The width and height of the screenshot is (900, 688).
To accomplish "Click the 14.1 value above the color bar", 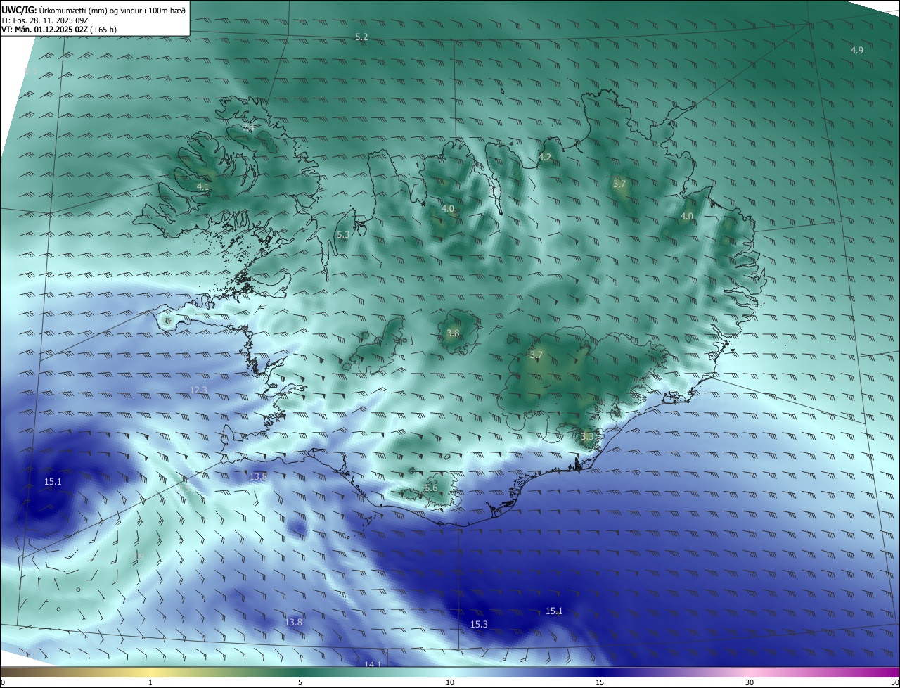I will click(x=372, y=664).
